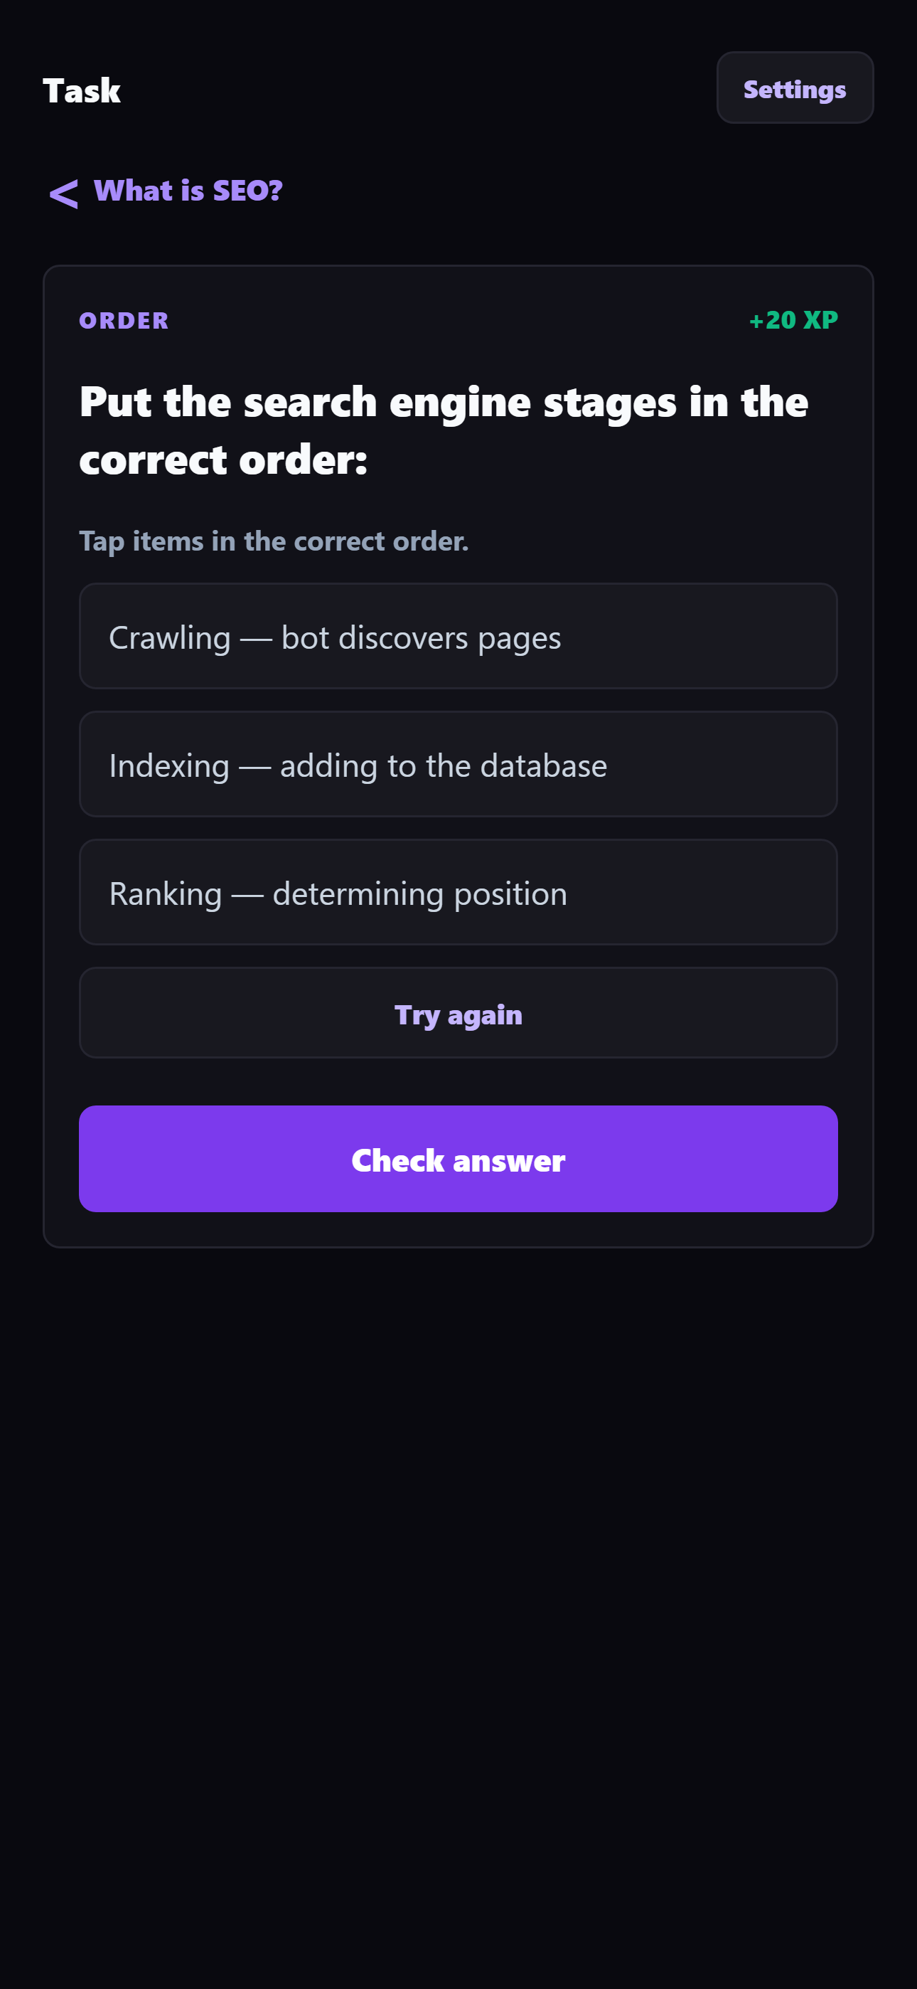
Task: Tap the phrase bot discovers pages
Action: [x=421, y=638]
